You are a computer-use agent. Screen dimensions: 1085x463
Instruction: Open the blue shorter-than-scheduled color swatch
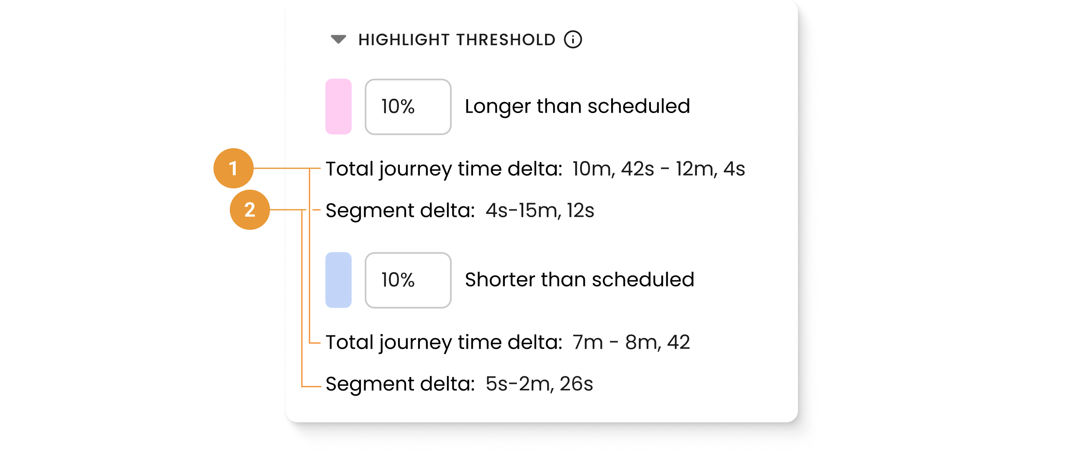click(338, 280)
